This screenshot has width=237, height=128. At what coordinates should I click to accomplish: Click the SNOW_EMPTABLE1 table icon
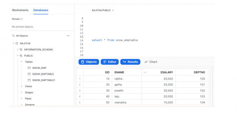[29, 80]
